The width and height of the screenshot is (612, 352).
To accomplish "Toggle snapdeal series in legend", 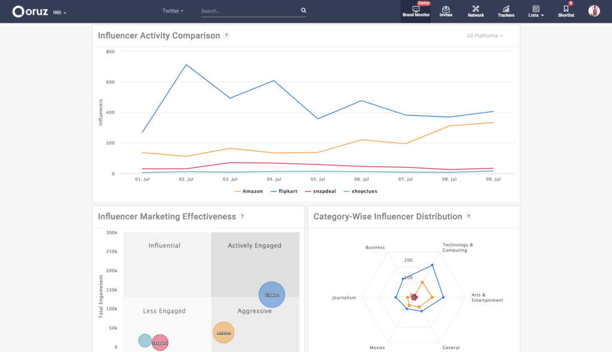I will pos(320,192).
